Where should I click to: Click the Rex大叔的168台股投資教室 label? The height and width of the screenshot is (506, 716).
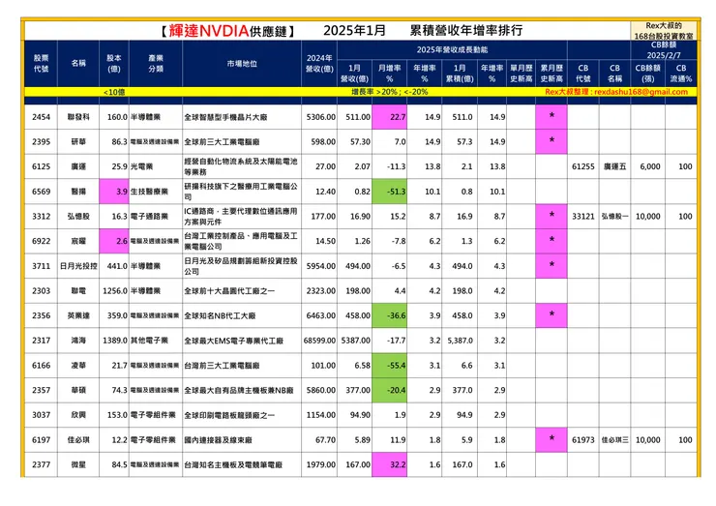(664, 31)
